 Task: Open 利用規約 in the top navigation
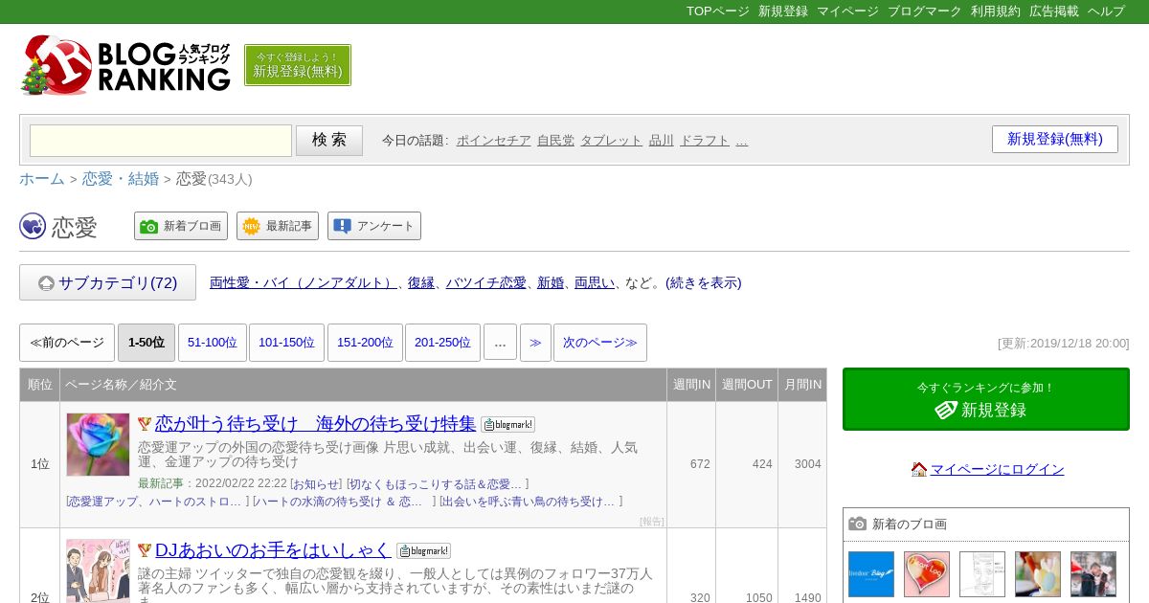(996, 11)
